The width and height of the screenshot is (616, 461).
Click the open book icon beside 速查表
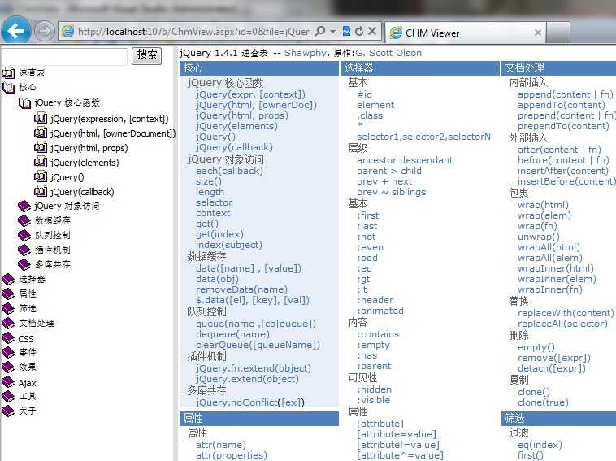tap(8, 72)
